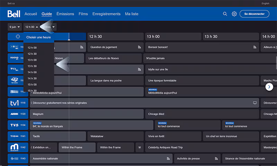This screenshot has height=166, width=277.
Task: Open N'oublie jamais program
Action: coord(210,58)
